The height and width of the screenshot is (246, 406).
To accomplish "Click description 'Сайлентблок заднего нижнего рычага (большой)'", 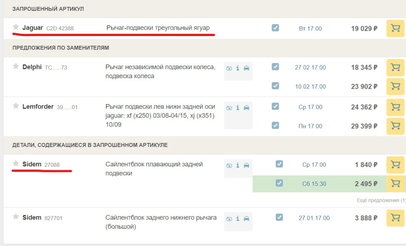I will tap(161, 222).
